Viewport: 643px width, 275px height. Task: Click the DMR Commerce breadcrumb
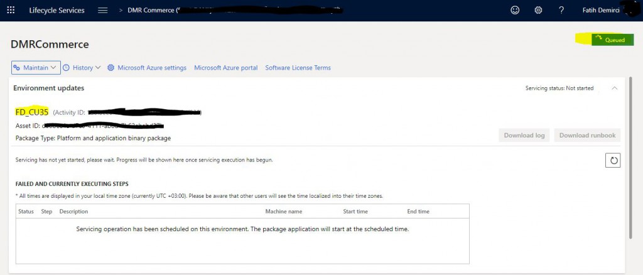151,10
